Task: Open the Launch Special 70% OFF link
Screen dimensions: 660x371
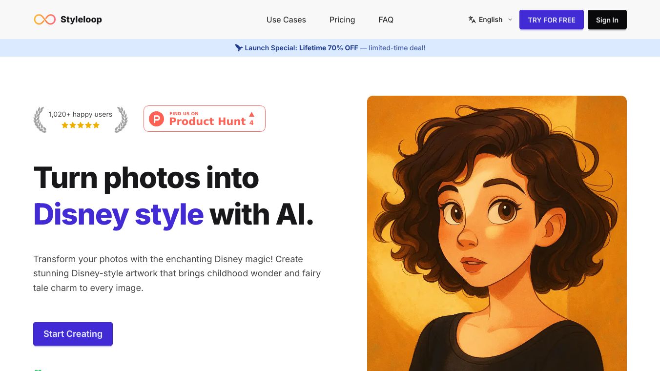Action: (x=330, y=48)
